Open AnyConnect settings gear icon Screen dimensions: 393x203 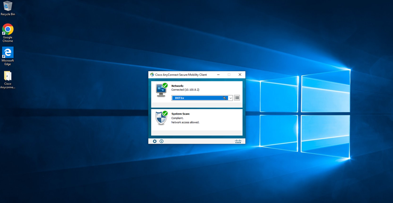point(155,141)
